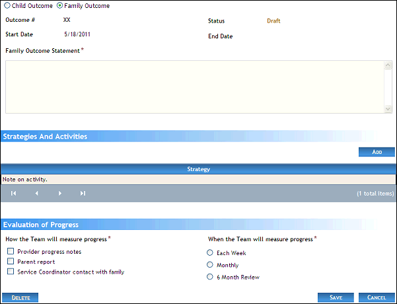Image resolution: width=397 pixels, height=304 pixels.
Task: Jump to last page of strategy grid
Action: point(83,194)
